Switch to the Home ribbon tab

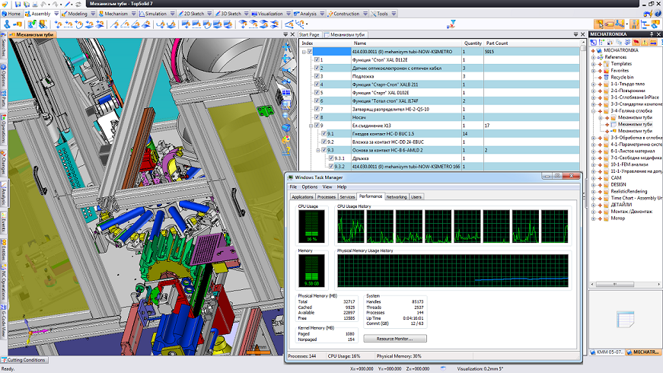click(x=11, y=14)
